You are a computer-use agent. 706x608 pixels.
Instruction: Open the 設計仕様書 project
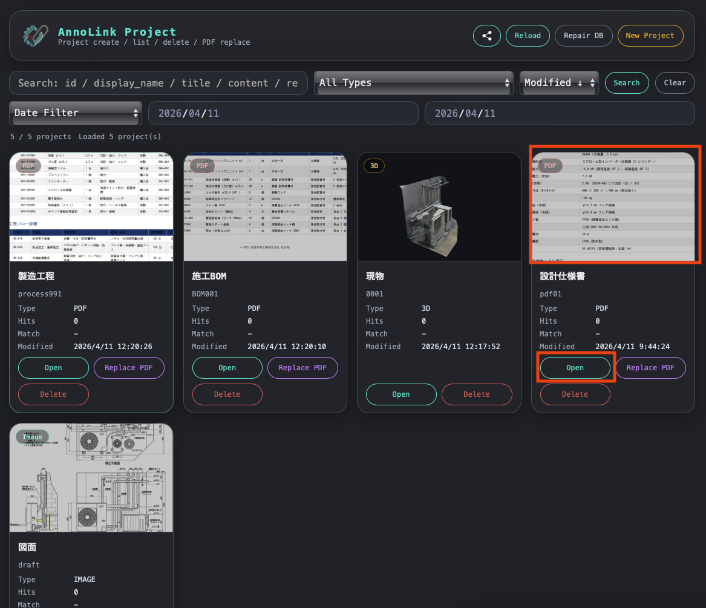[x=575, y=368]
